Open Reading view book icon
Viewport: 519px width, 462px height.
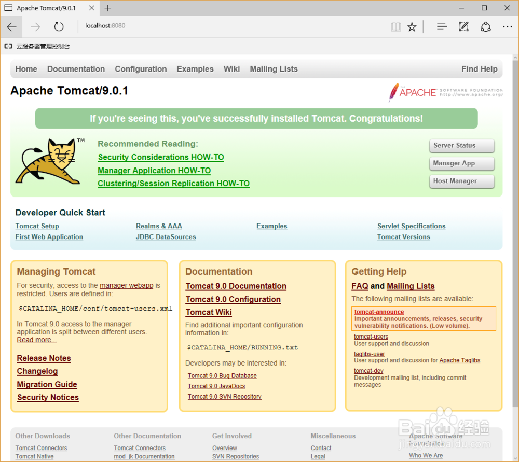(395, 27)
